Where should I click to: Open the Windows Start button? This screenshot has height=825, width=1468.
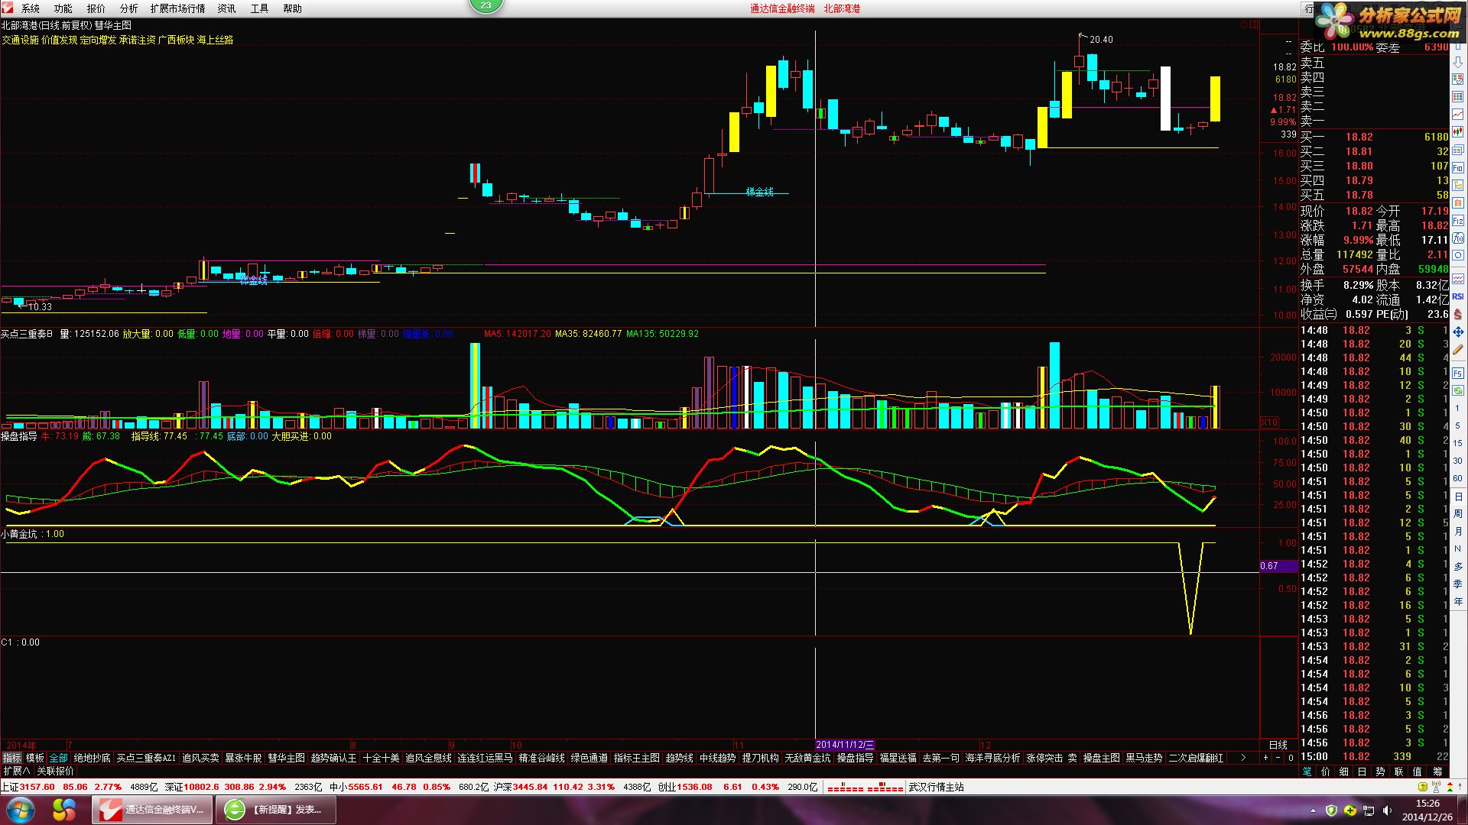coord(19,809)
